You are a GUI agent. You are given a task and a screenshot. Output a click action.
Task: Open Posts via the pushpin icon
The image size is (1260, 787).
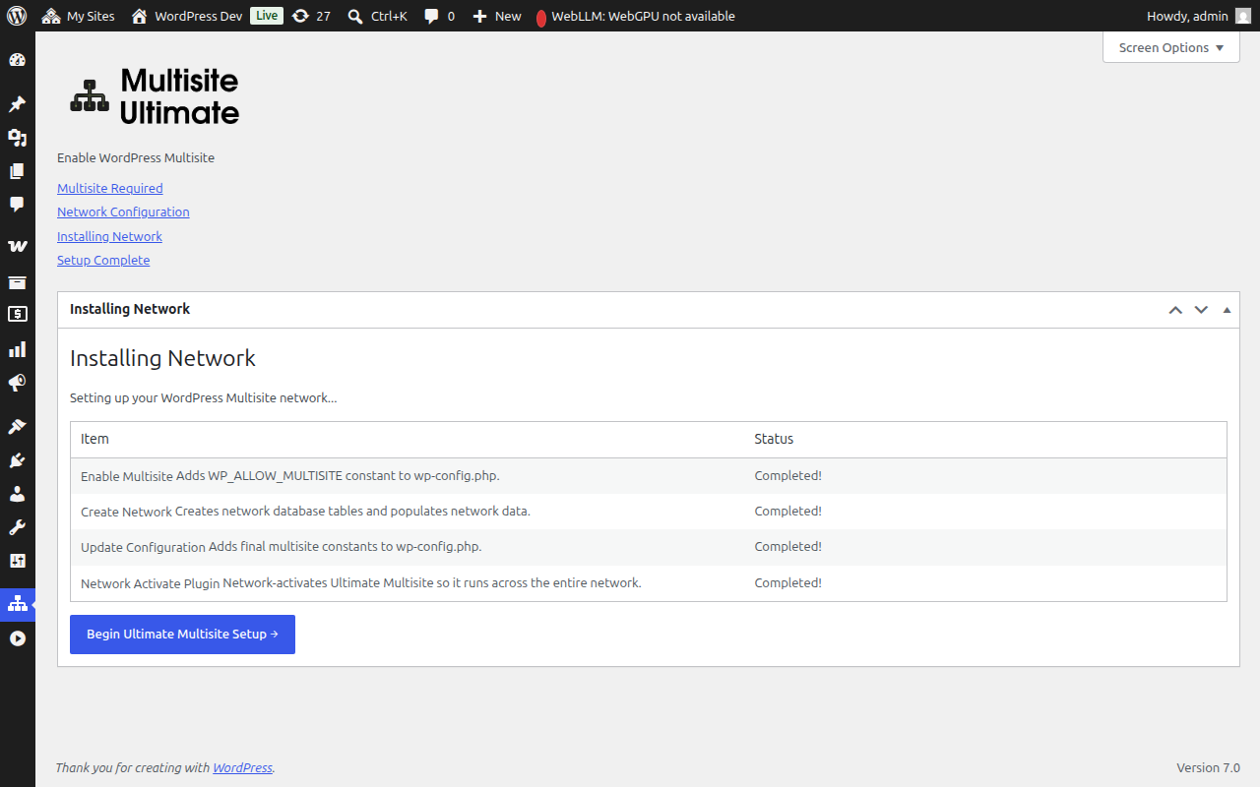coord(17,104)
